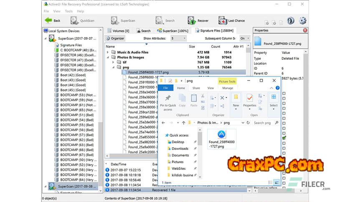The height and width of the screenshot is (202, 349).
Task: Toggle the title bar checkmark properties icon
Action: click(x=170, y=81)
